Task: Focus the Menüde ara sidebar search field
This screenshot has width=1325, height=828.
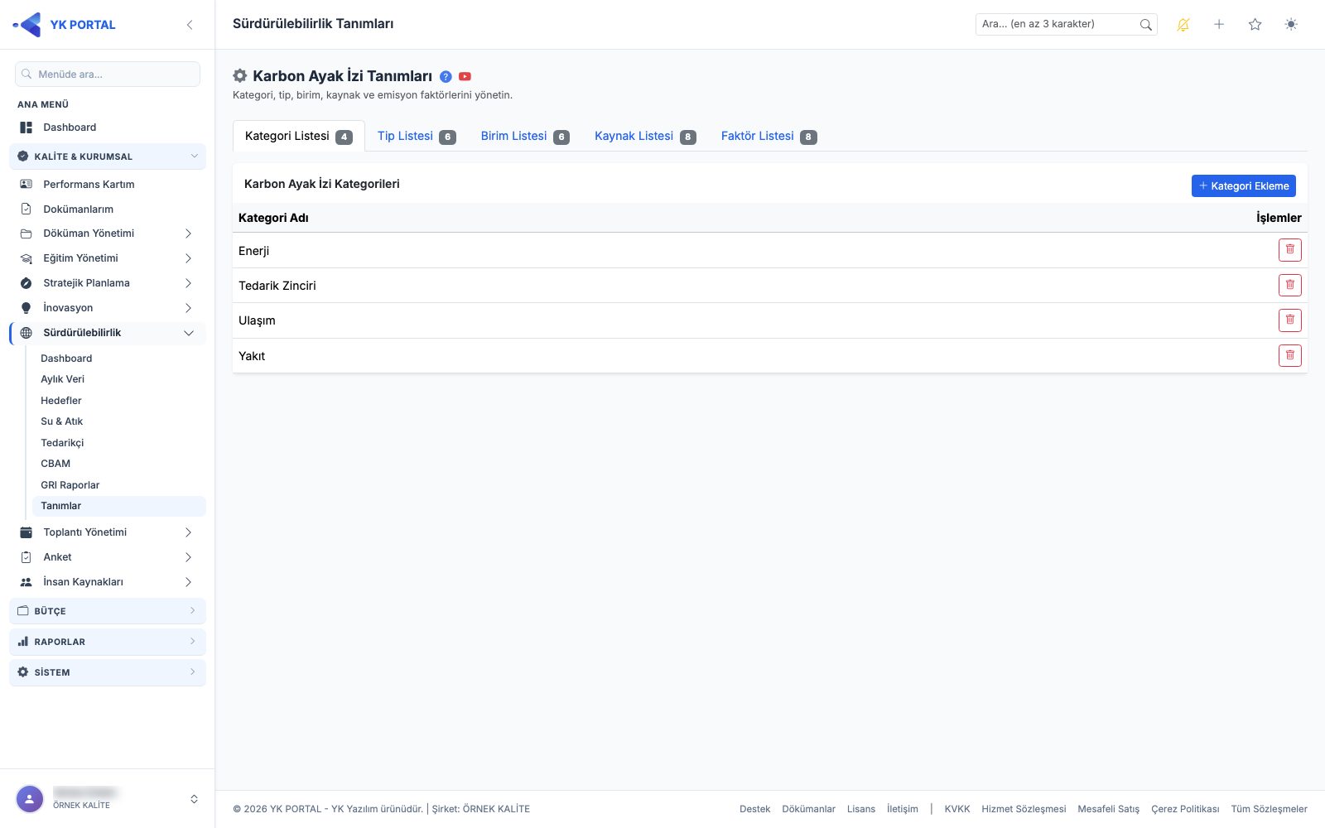Action: tap(108, 75)
